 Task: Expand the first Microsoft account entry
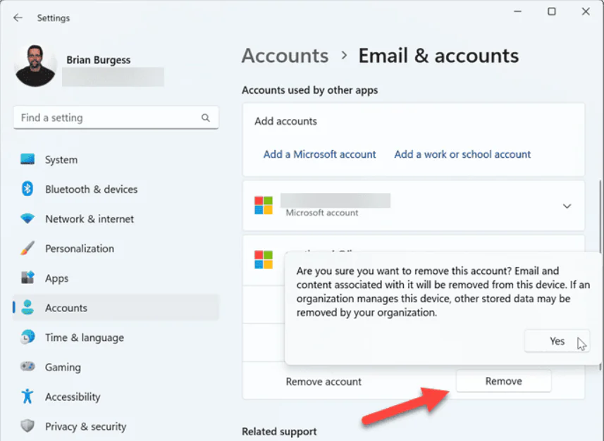coord(567,206)
